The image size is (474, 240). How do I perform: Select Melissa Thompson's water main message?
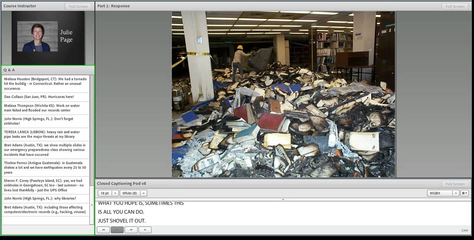click(x=46, y=108)
